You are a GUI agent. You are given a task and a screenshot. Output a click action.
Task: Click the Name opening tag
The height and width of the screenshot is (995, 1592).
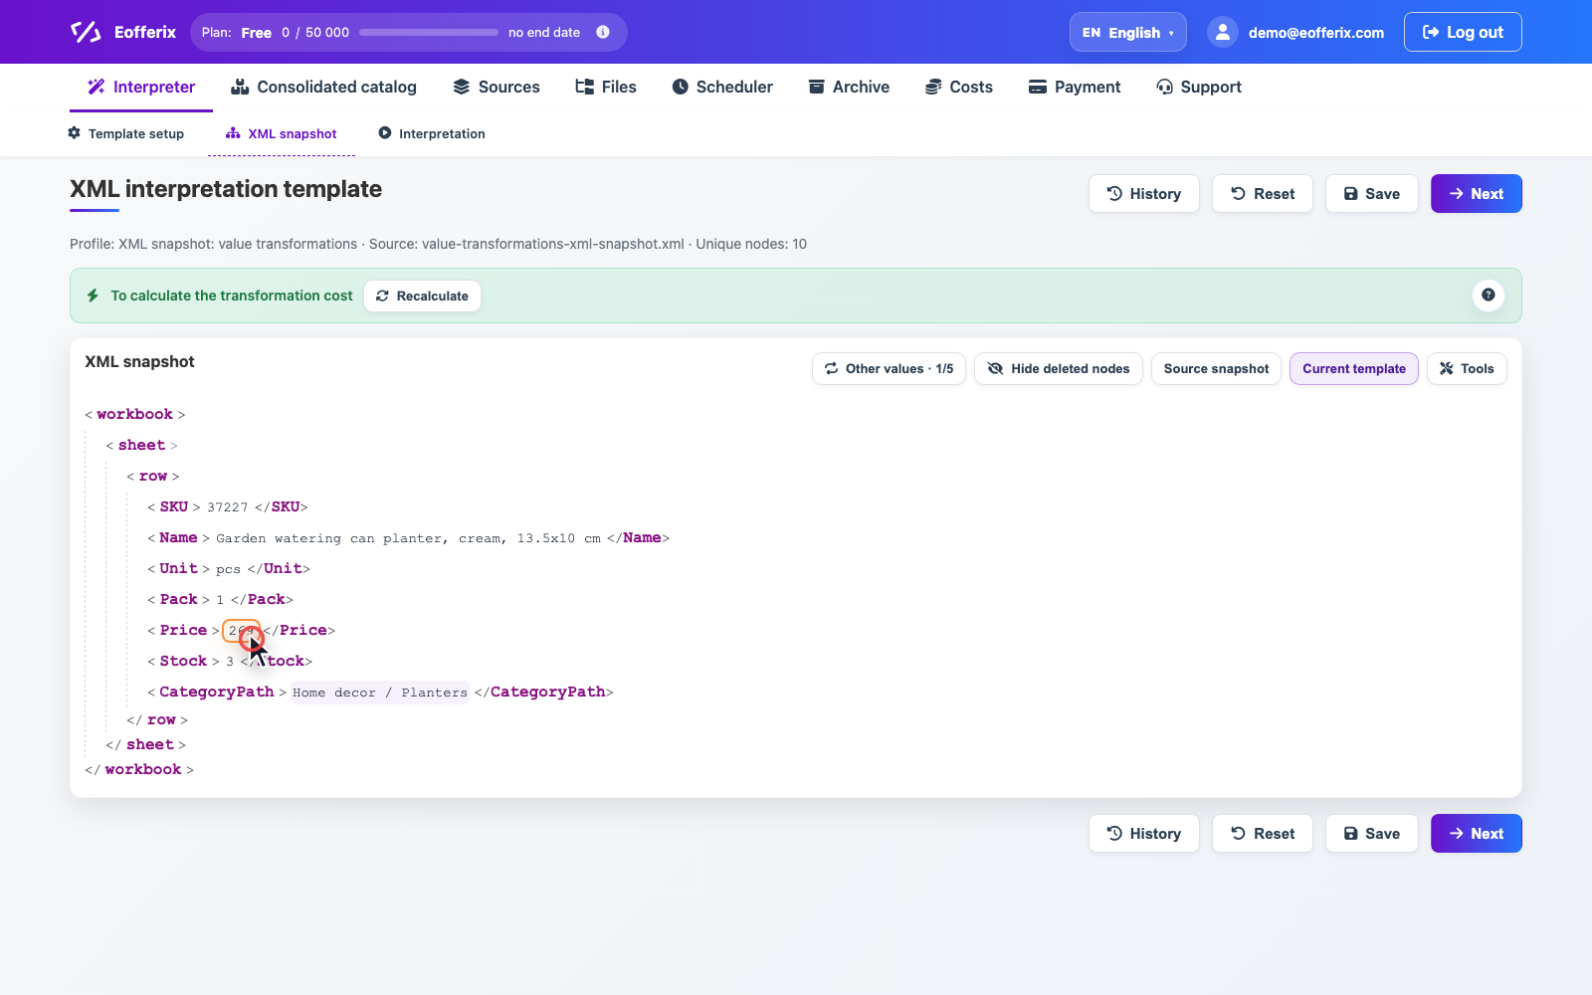[x=179, y=537]
